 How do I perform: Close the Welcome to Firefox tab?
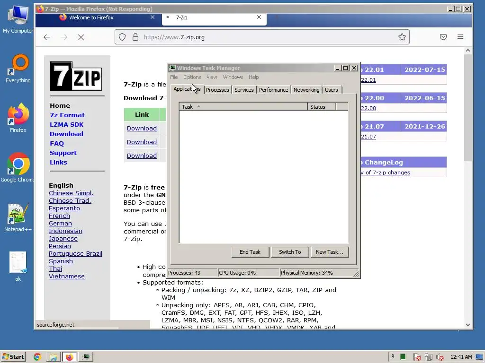coord(153,17)
